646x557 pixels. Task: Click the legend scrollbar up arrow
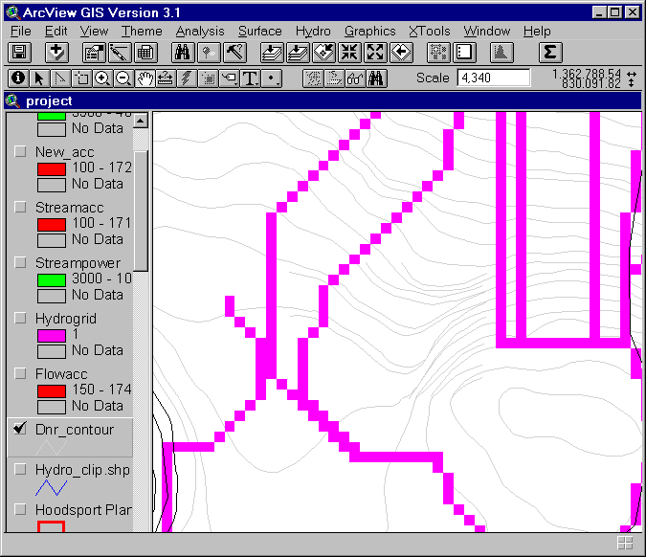[141, 121]
